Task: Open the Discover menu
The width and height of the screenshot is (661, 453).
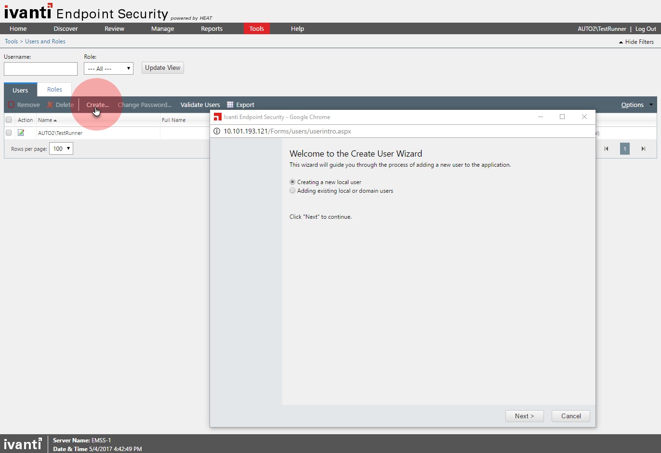Action: (66, 28)
